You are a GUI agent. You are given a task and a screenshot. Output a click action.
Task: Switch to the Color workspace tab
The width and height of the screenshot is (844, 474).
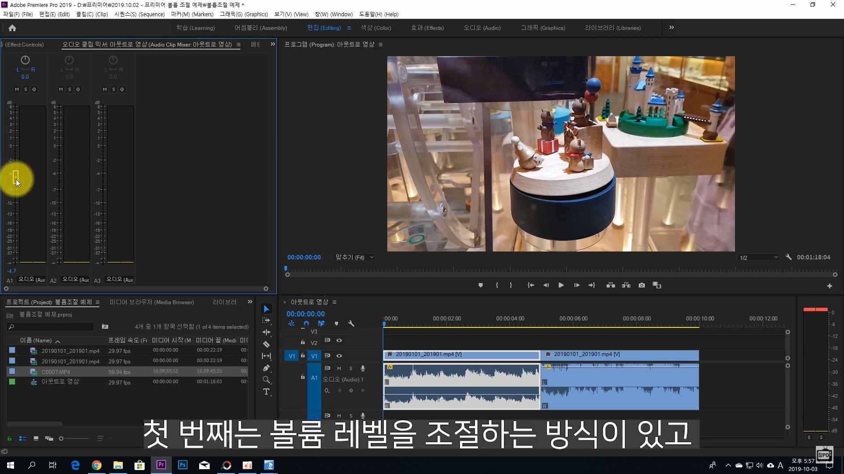[376, 28]
